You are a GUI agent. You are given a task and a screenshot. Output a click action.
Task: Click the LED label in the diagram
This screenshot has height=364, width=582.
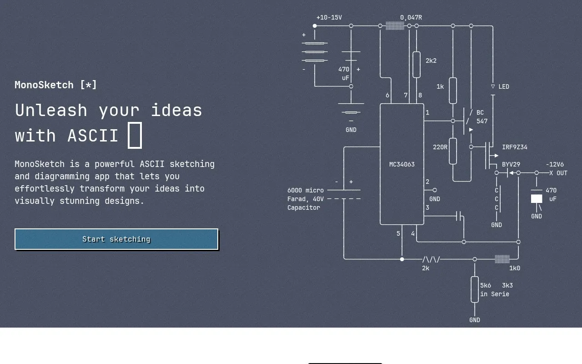tap(504, 86)
